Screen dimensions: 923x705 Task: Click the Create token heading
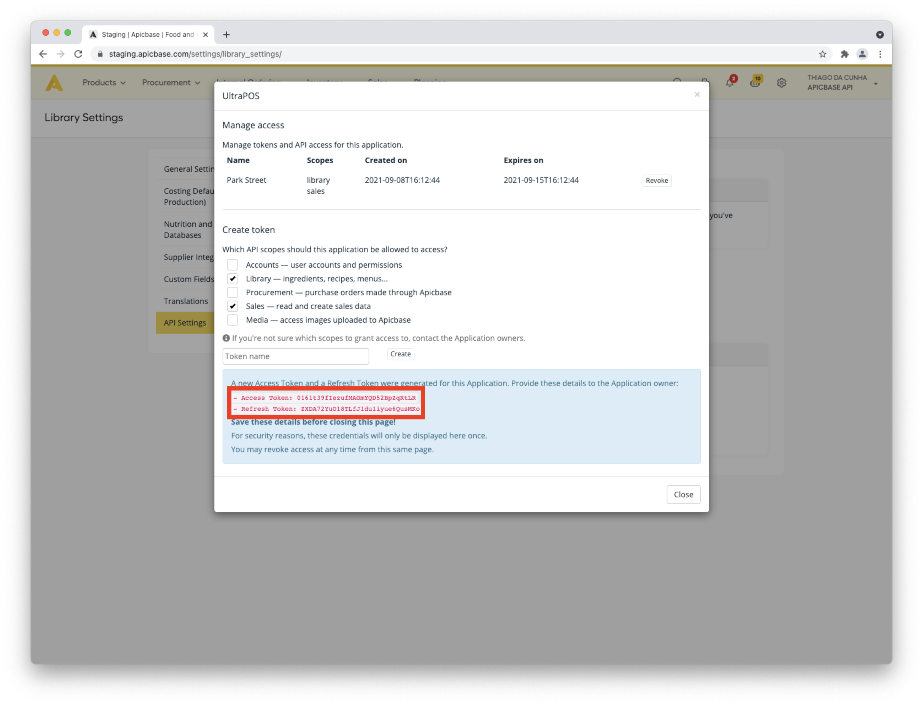point(249,230)
